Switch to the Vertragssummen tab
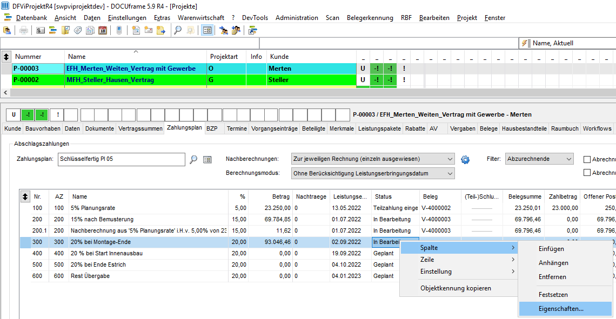616x319 pixels. pos(140,128)
